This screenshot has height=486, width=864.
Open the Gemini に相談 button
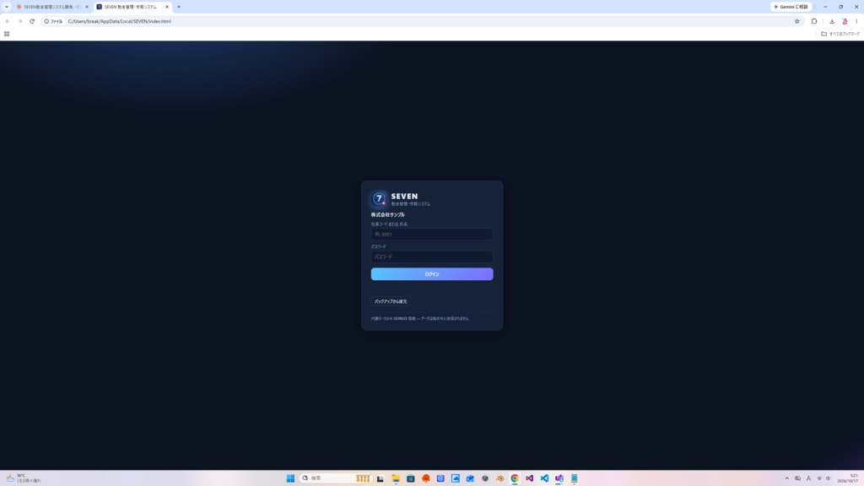coord(791,7)
